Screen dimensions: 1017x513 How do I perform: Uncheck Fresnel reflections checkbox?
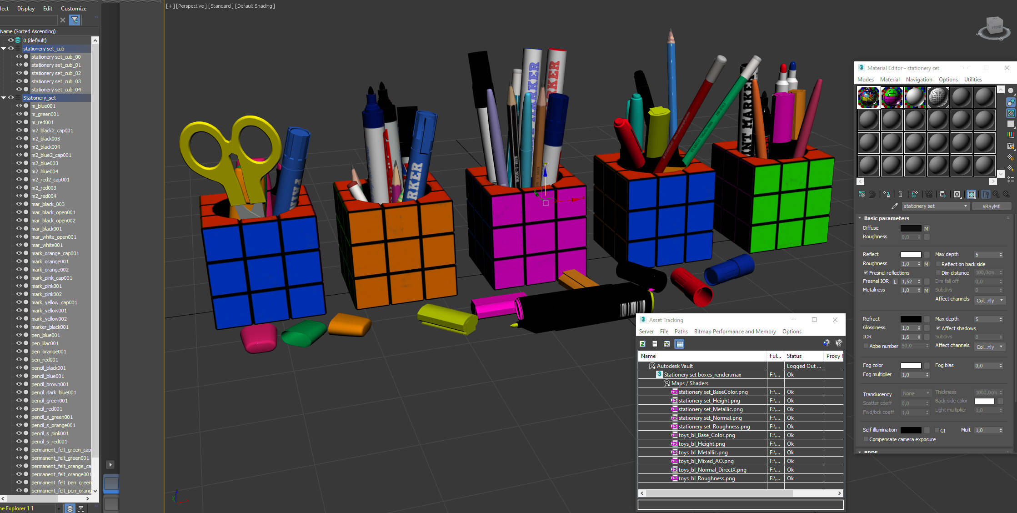tap(866, 273)
